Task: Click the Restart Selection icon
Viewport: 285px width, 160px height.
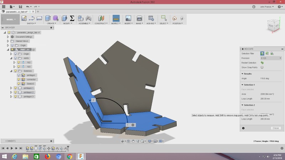Action: (x=262, y=63)
